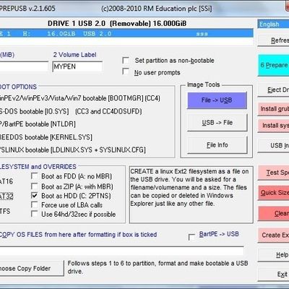This screenshot has width=289, height=289.
Task: Choose the FAT32 filesystem option
Action: tap(7, 197)
